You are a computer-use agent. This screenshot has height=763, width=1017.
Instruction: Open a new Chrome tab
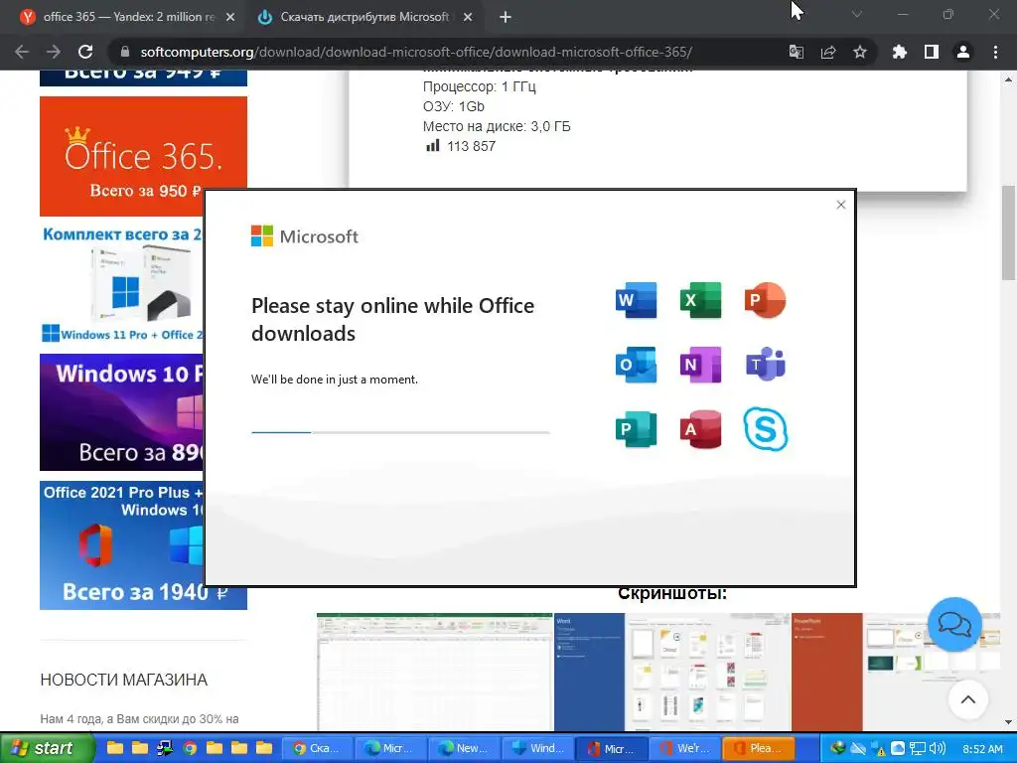pyautogui.click(x=506, y=17)
